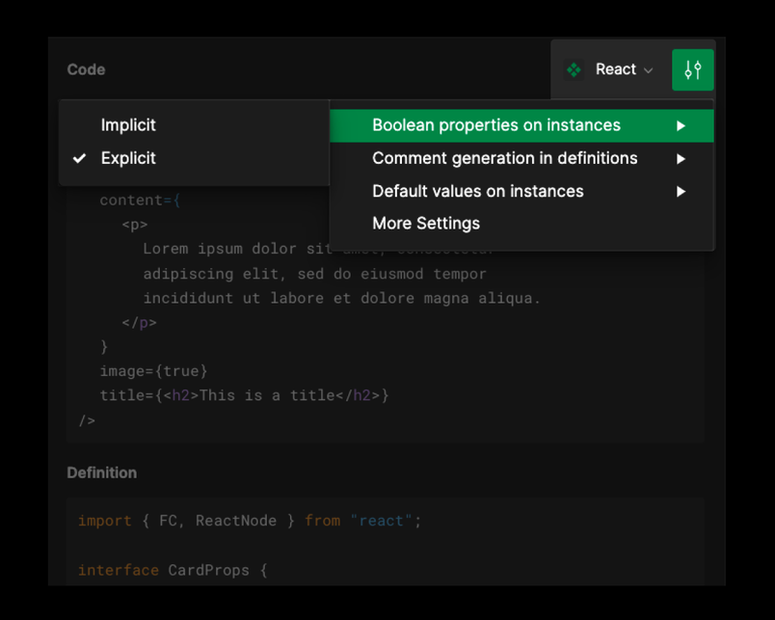Click the Code section header
775x620 pixels.
coord(86,69)
